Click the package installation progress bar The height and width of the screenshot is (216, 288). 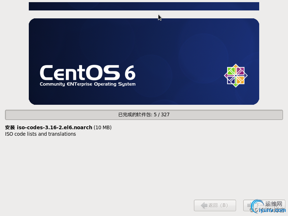[x=144, y=115]
